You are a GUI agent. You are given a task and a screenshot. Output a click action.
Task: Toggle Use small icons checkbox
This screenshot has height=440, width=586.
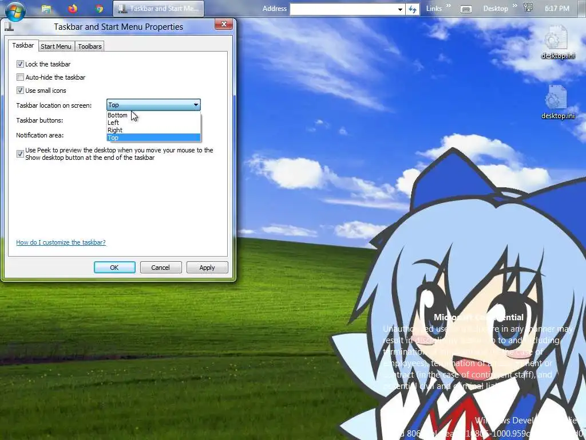(x=20, y=90)
